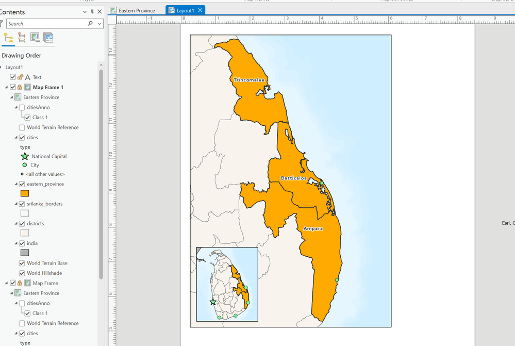Collapse the eastern_province layer legend

16,184
